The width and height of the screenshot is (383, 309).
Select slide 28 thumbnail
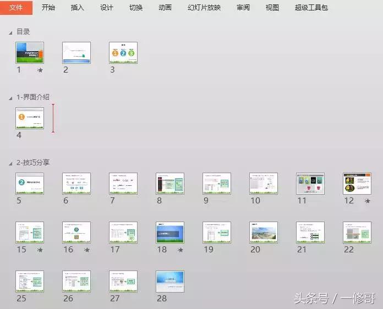170,282
